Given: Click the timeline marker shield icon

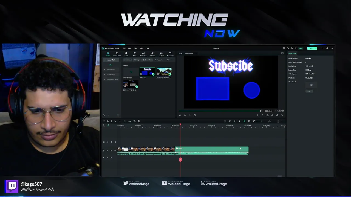Looking at the screenshot, I should [230, 121].
